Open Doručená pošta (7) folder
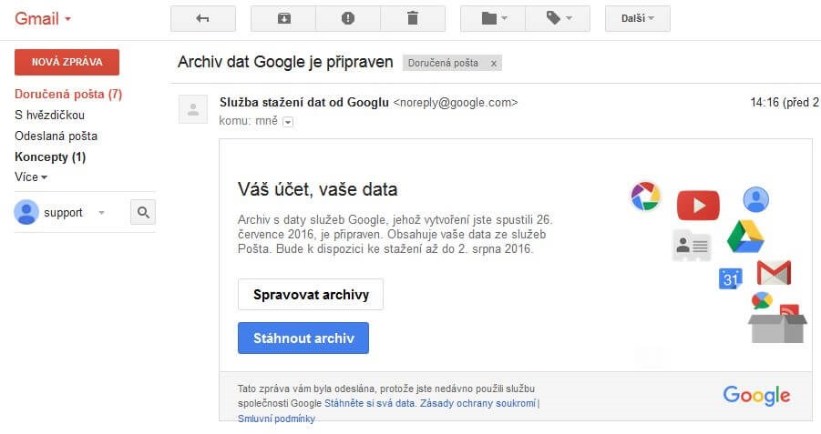This screenshot has height=434, width=821. point(68,94)
